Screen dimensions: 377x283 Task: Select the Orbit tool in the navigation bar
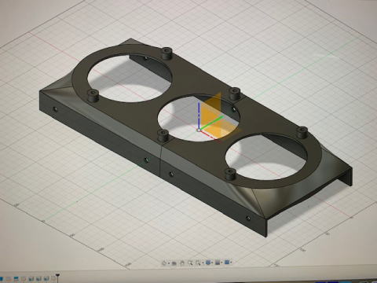pyautogui.click(x=164, y=263)
